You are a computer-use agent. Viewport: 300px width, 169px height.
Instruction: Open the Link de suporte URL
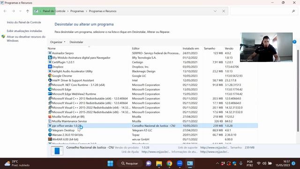215,147
